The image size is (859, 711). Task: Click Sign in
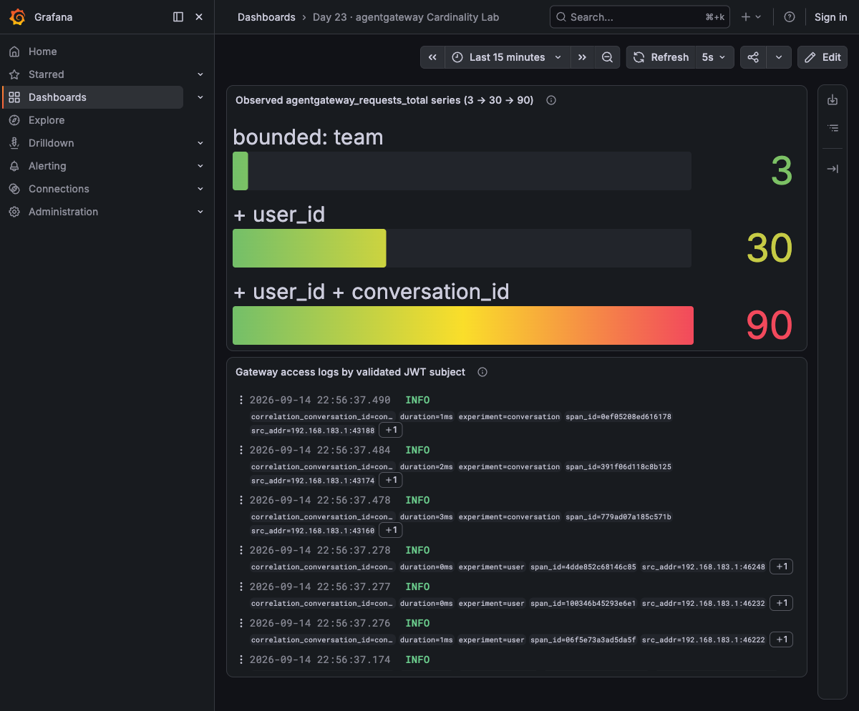point(830,17)
